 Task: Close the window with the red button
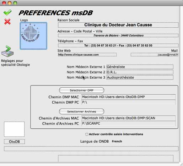tap(4, 3)
